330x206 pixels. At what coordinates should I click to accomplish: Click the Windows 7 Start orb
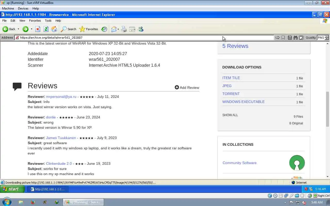(6, 202)
